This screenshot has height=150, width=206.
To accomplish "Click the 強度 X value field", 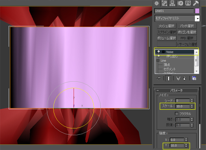I will coord(177,140).
